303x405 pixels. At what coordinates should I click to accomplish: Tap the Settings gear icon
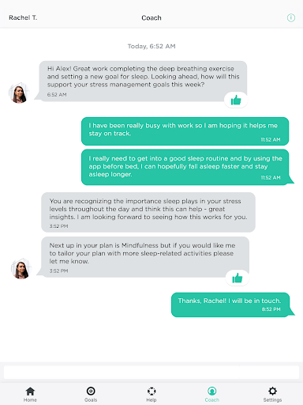coord(272,391)
